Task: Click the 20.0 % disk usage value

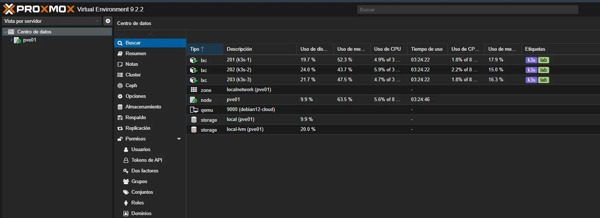Action: tap(308, 129)
